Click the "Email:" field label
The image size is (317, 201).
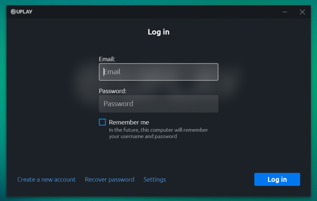pos(107,59)
